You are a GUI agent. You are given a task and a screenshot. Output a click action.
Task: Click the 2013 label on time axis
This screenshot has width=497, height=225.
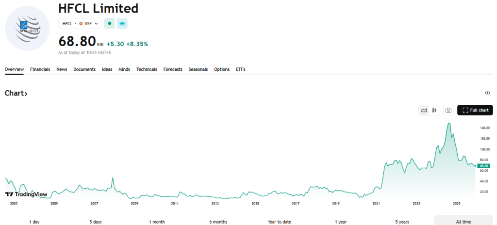click(215, 203)
